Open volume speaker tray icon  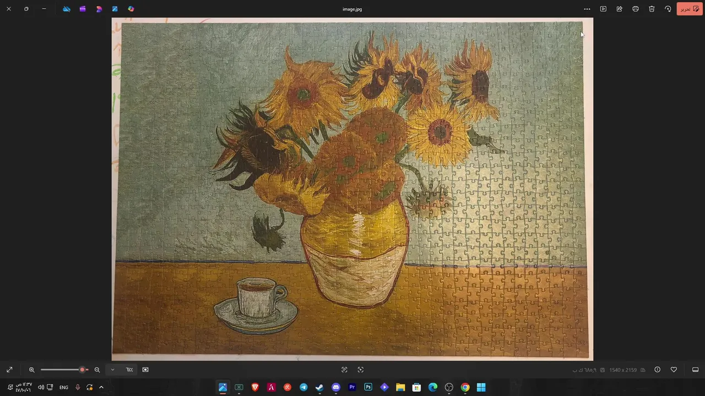pos(41,387)
